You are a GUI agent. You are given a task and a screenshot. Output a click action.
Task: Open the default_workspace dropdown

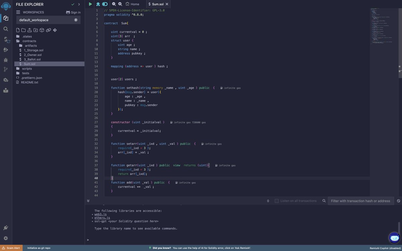[48, 20]
